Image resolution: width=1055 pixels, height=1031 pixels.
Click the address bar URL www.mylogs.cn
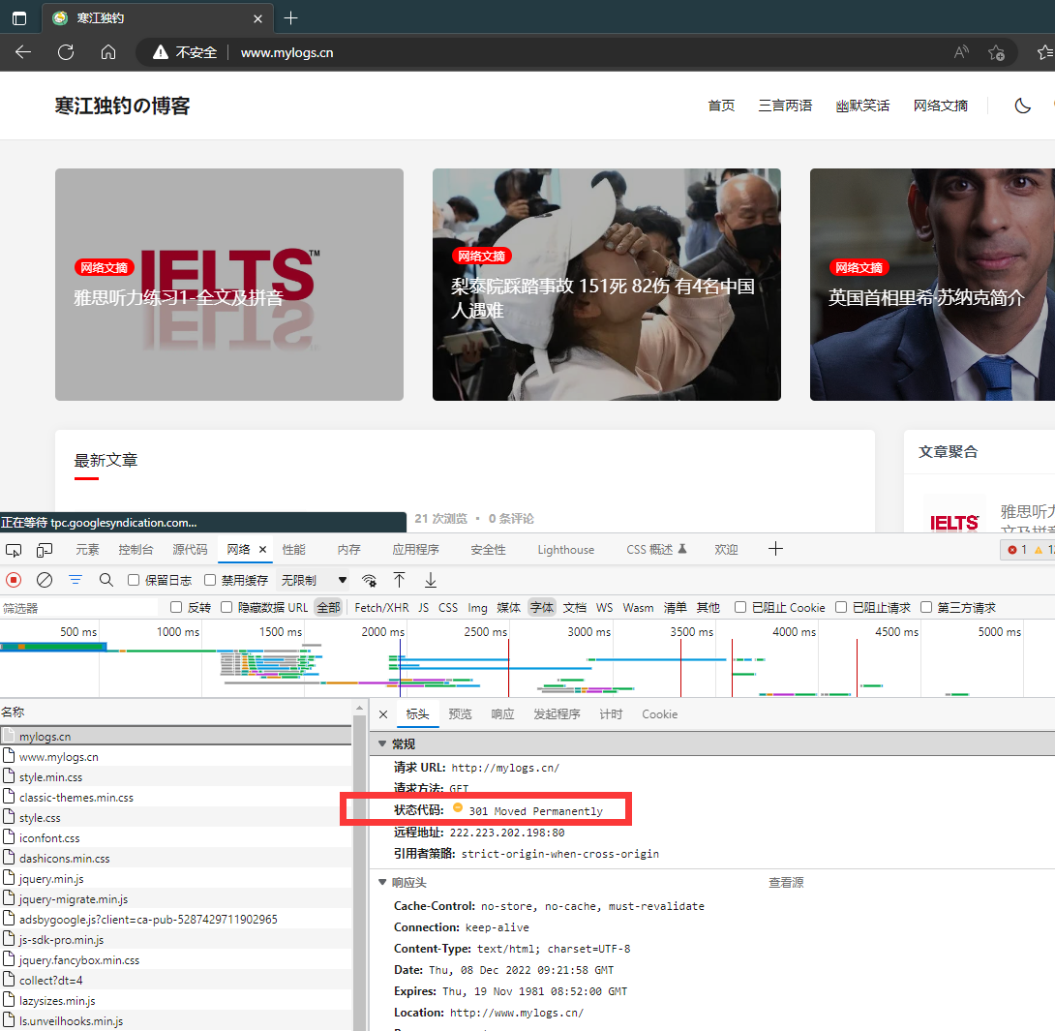pyautogui.click(x=287, y=52)
